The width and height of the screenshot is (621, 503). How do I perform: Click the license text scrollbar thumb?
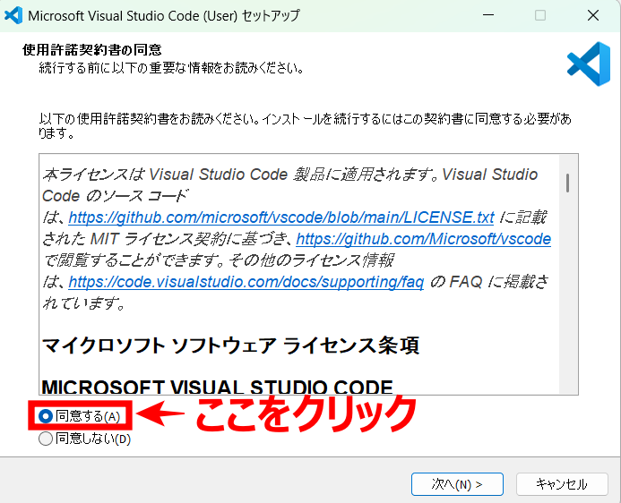pos(568,183)
